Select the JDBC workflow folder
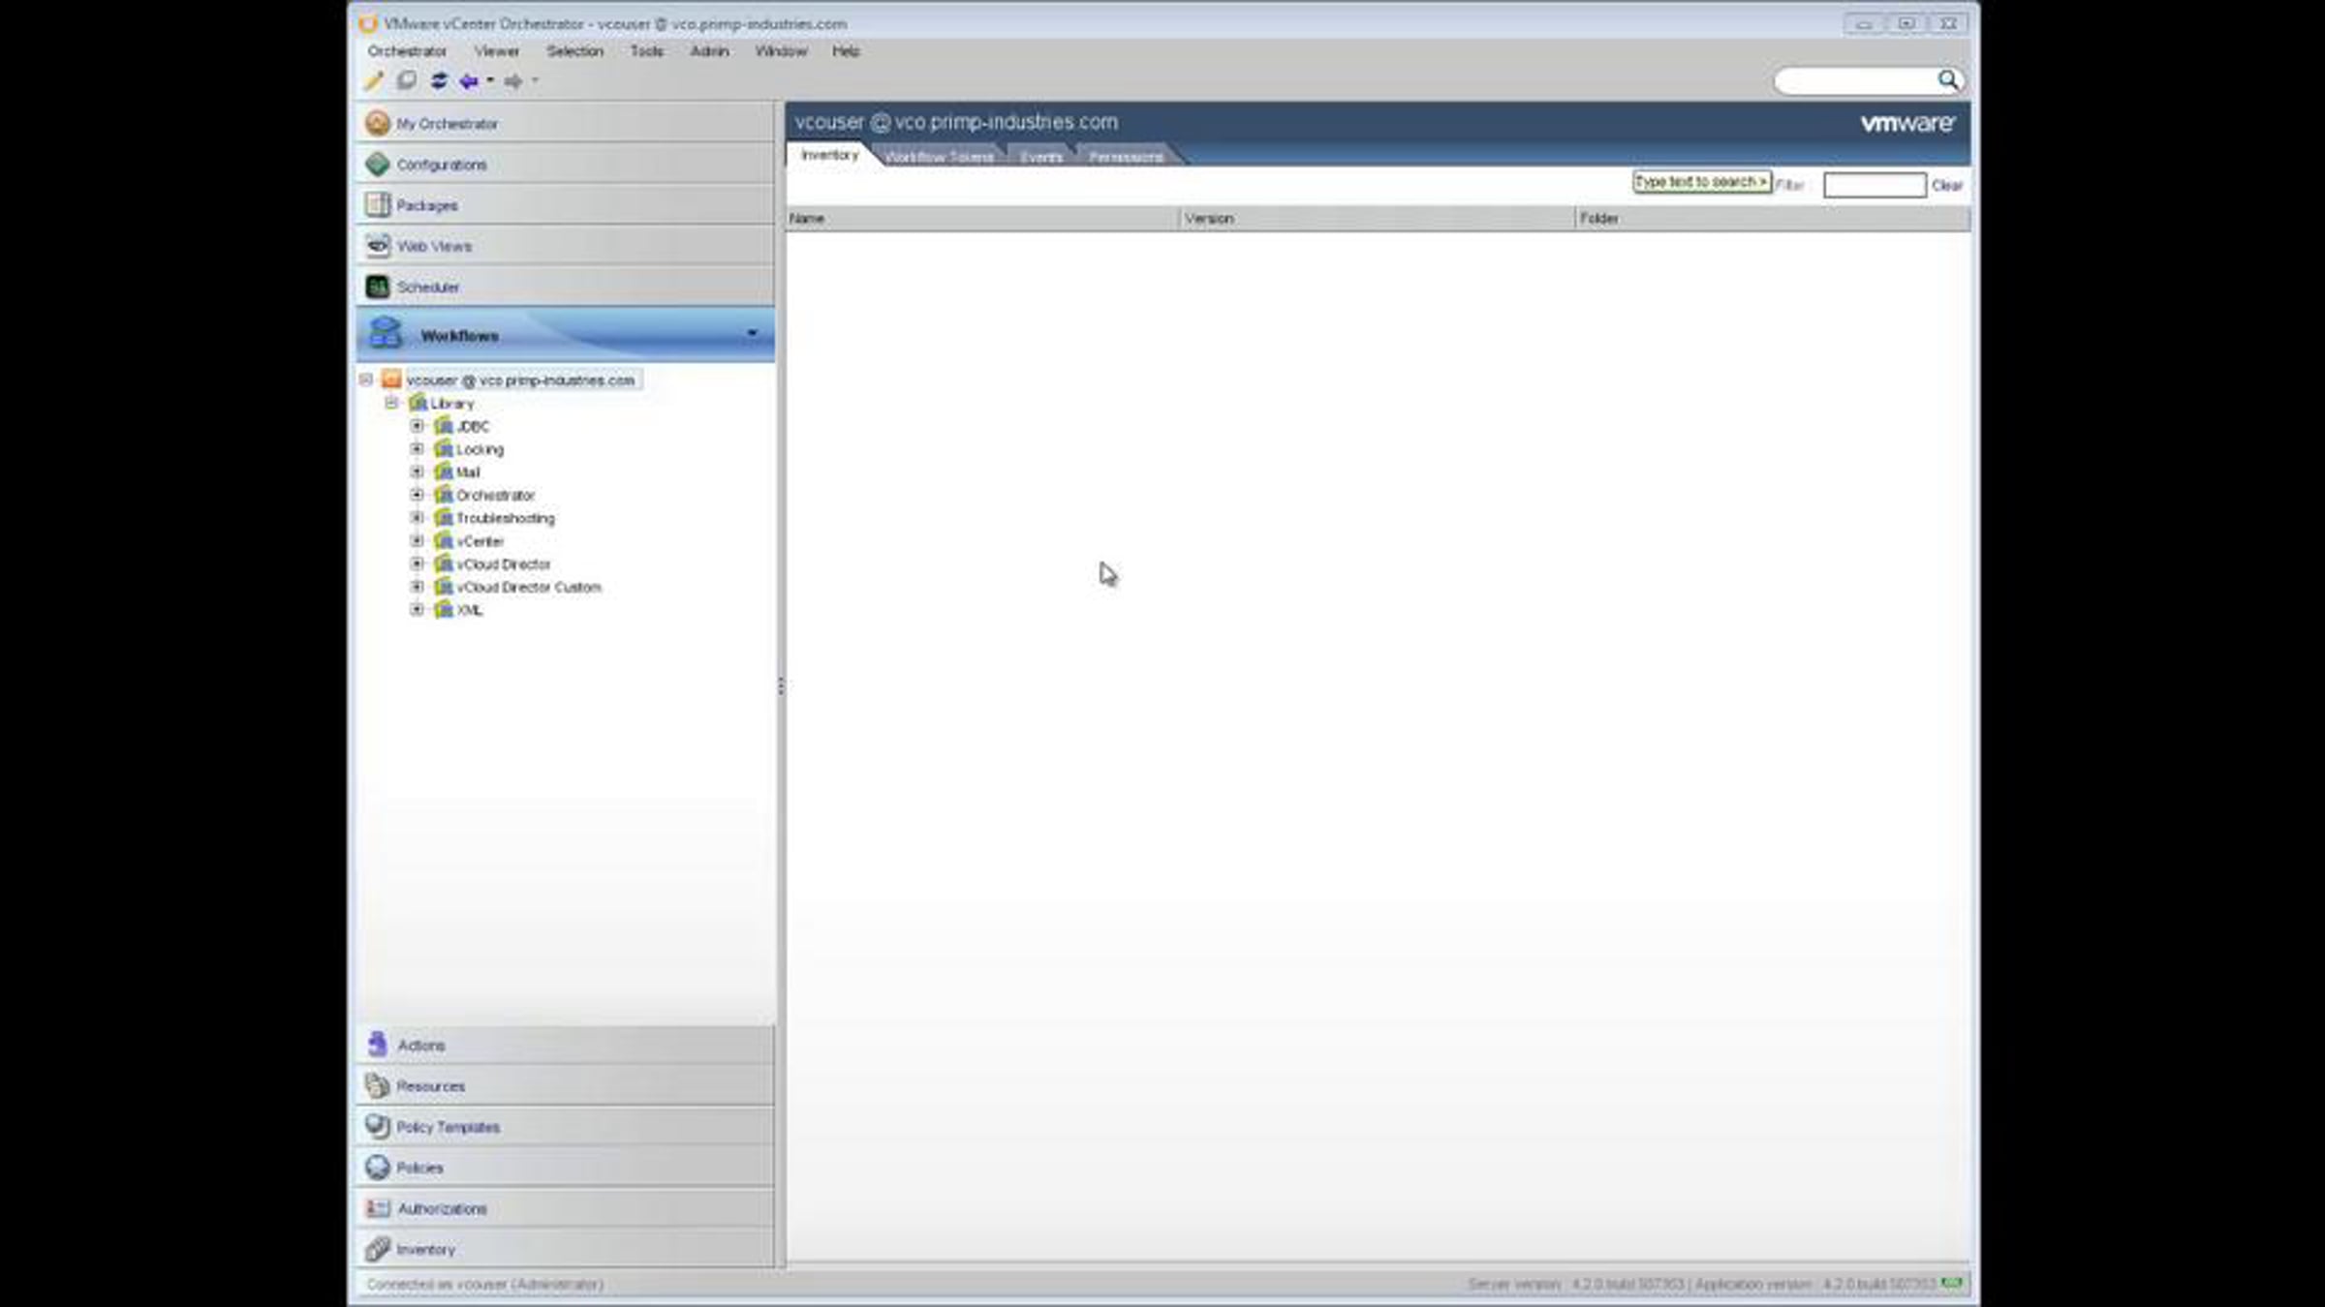 pyautogui.click(x=473, y=427)
